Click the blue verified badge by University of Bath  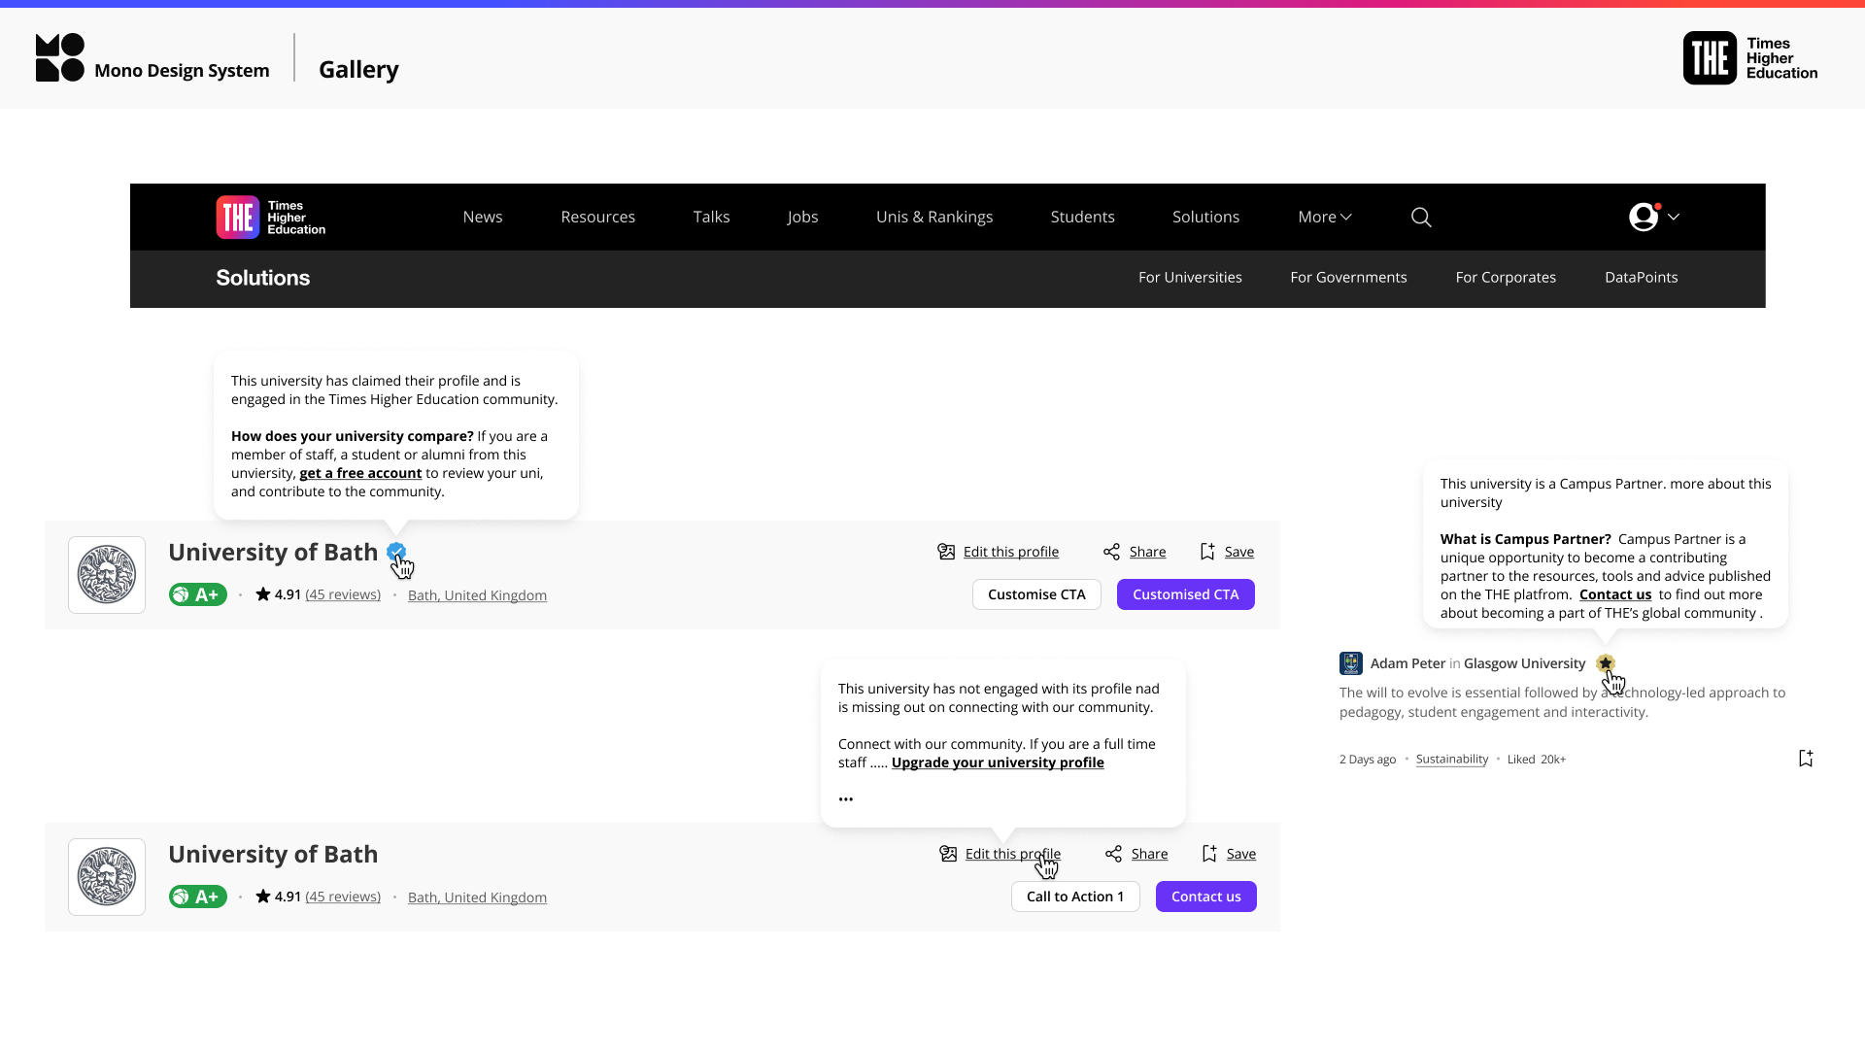point(395,552)
